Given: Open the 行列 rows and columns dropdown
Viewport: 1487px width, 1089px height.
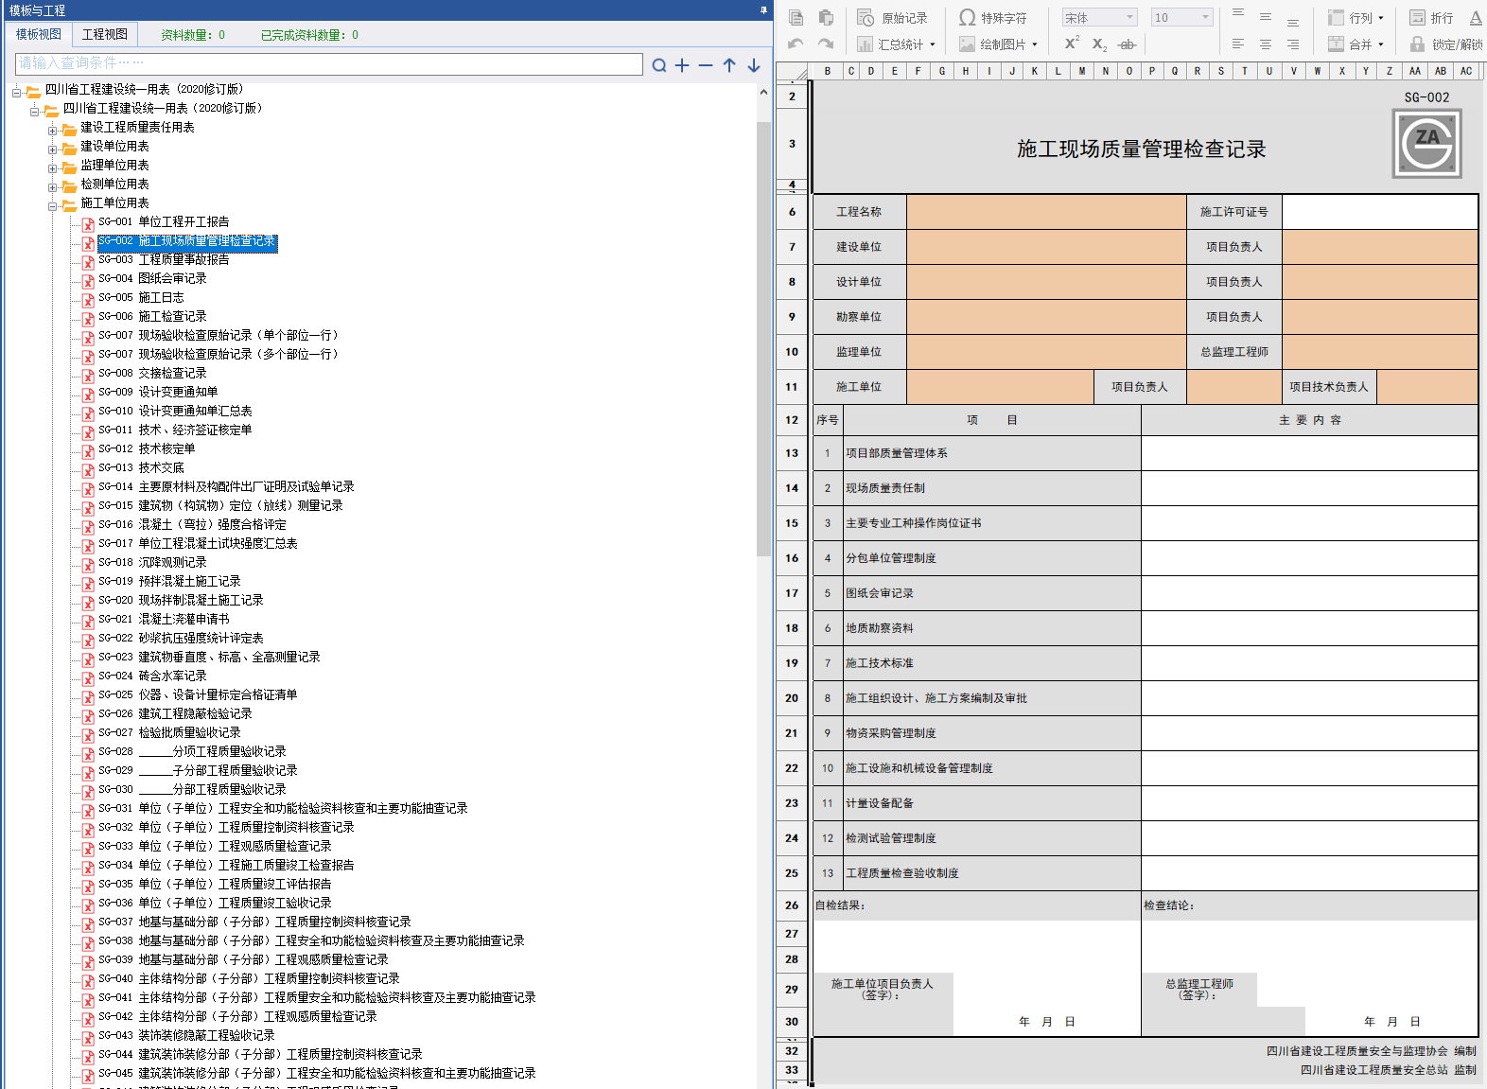Looking at the screenshot, I should 1356,18.
